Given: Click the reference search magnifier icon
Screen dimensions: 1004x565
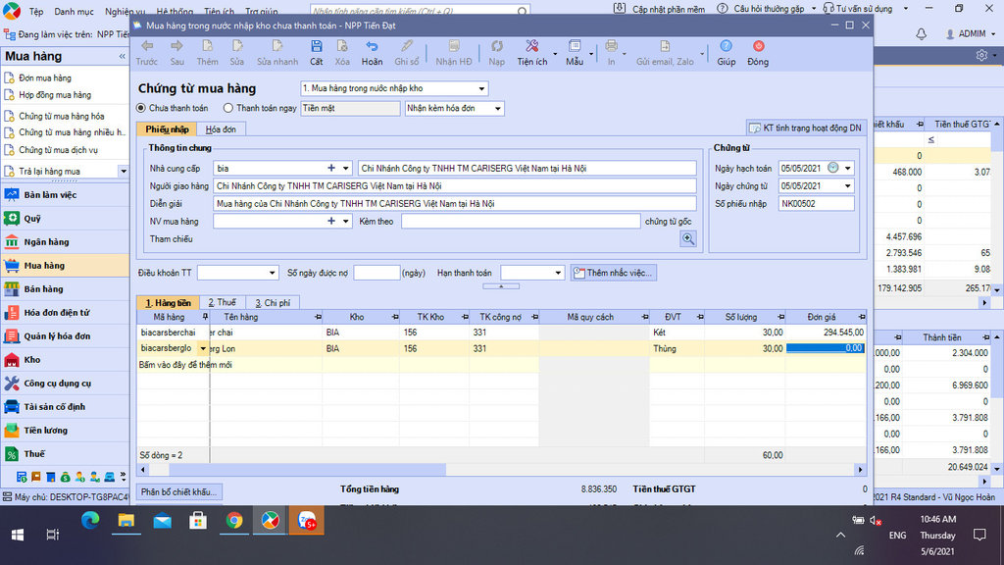Looking at the screenshot, I should click(x=688, y=239).
